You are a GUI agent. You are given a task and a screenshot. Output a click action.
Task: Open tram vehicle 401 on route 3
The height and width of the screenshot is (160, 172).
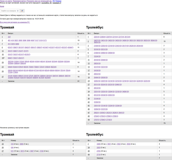click(9, 41)
